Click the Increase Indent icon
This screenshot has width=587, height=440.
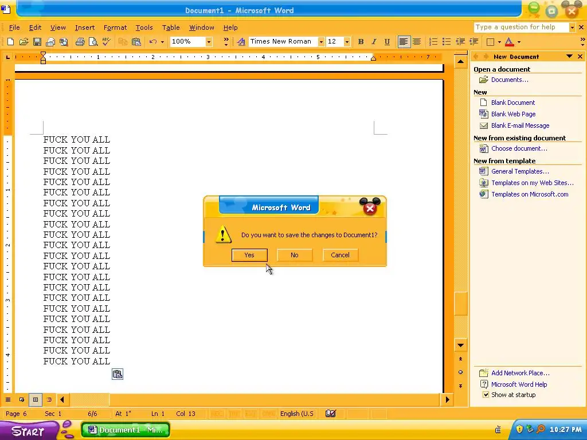coord(473,41)
